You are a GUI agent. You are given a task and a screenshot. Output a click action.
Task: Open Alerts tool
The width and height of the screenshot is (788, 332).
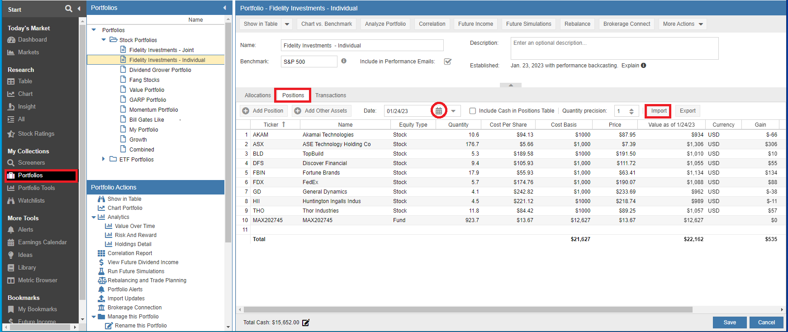[x=20, y=230]
